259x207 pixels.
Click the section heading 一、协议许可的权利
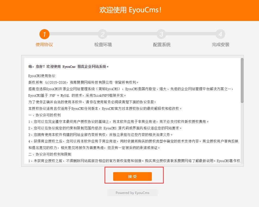[x=44, y=115]
